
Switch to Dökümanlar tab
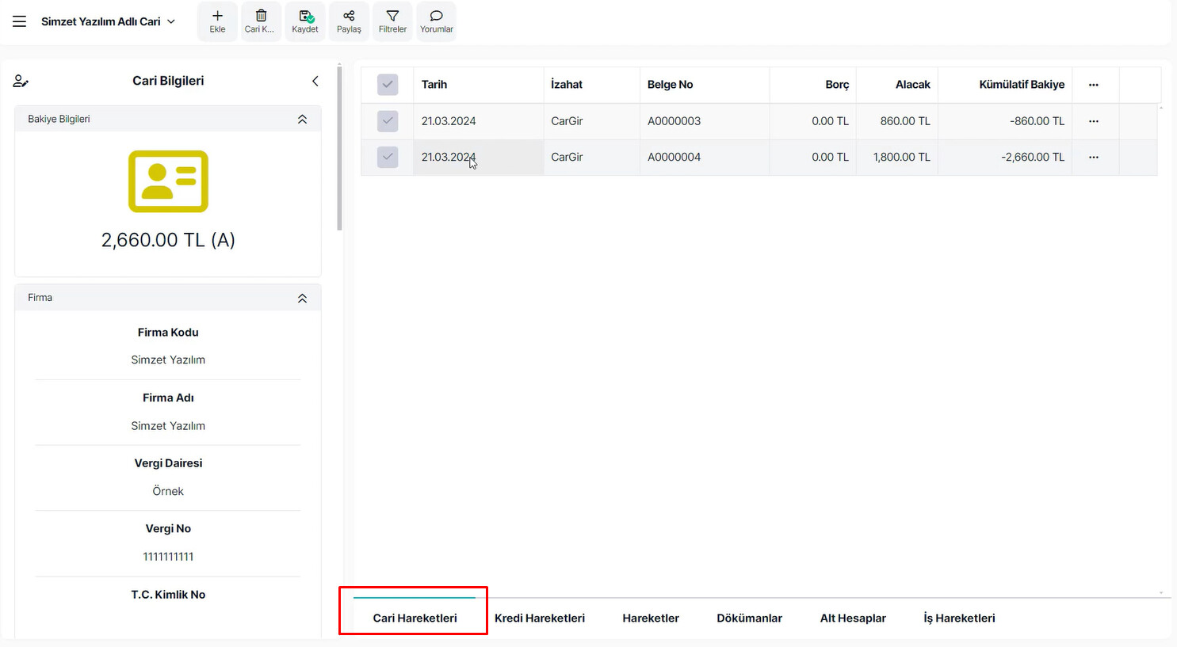[x=749, y=618]
